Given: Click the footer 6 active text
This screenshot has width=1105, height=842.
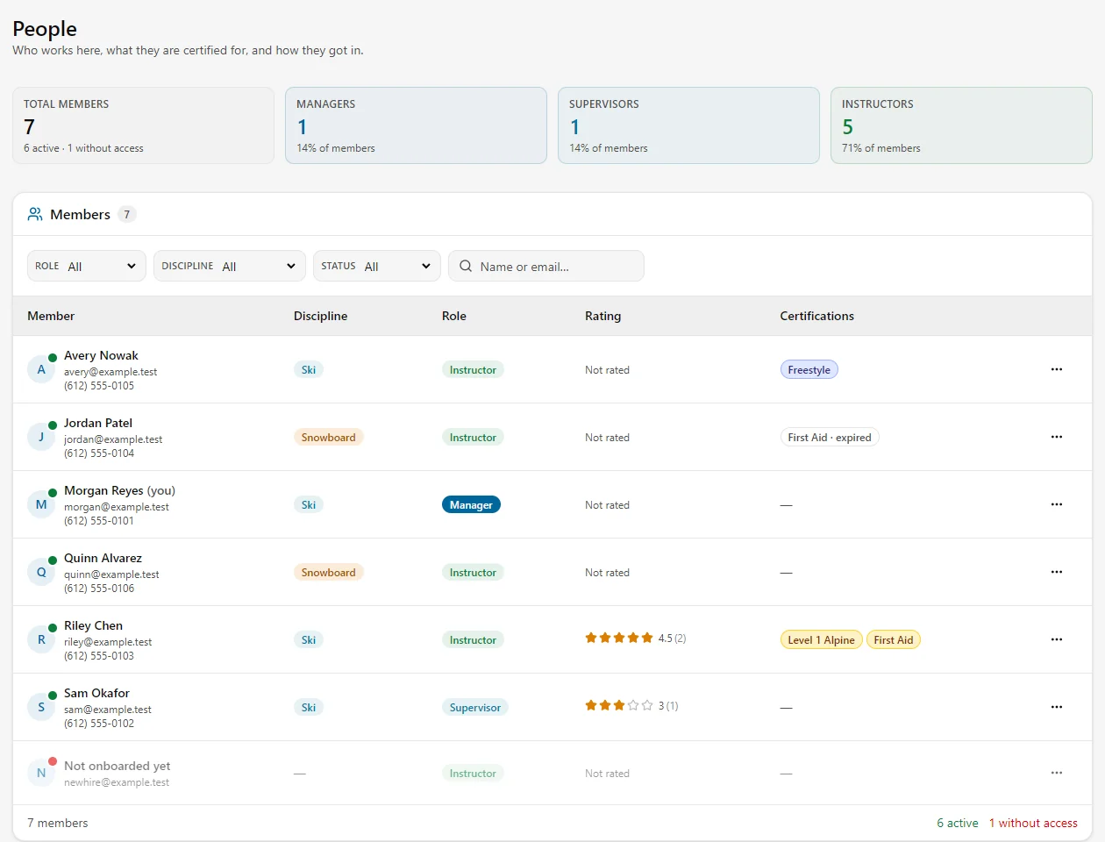Looking at the screenshot, I should 957,823.
